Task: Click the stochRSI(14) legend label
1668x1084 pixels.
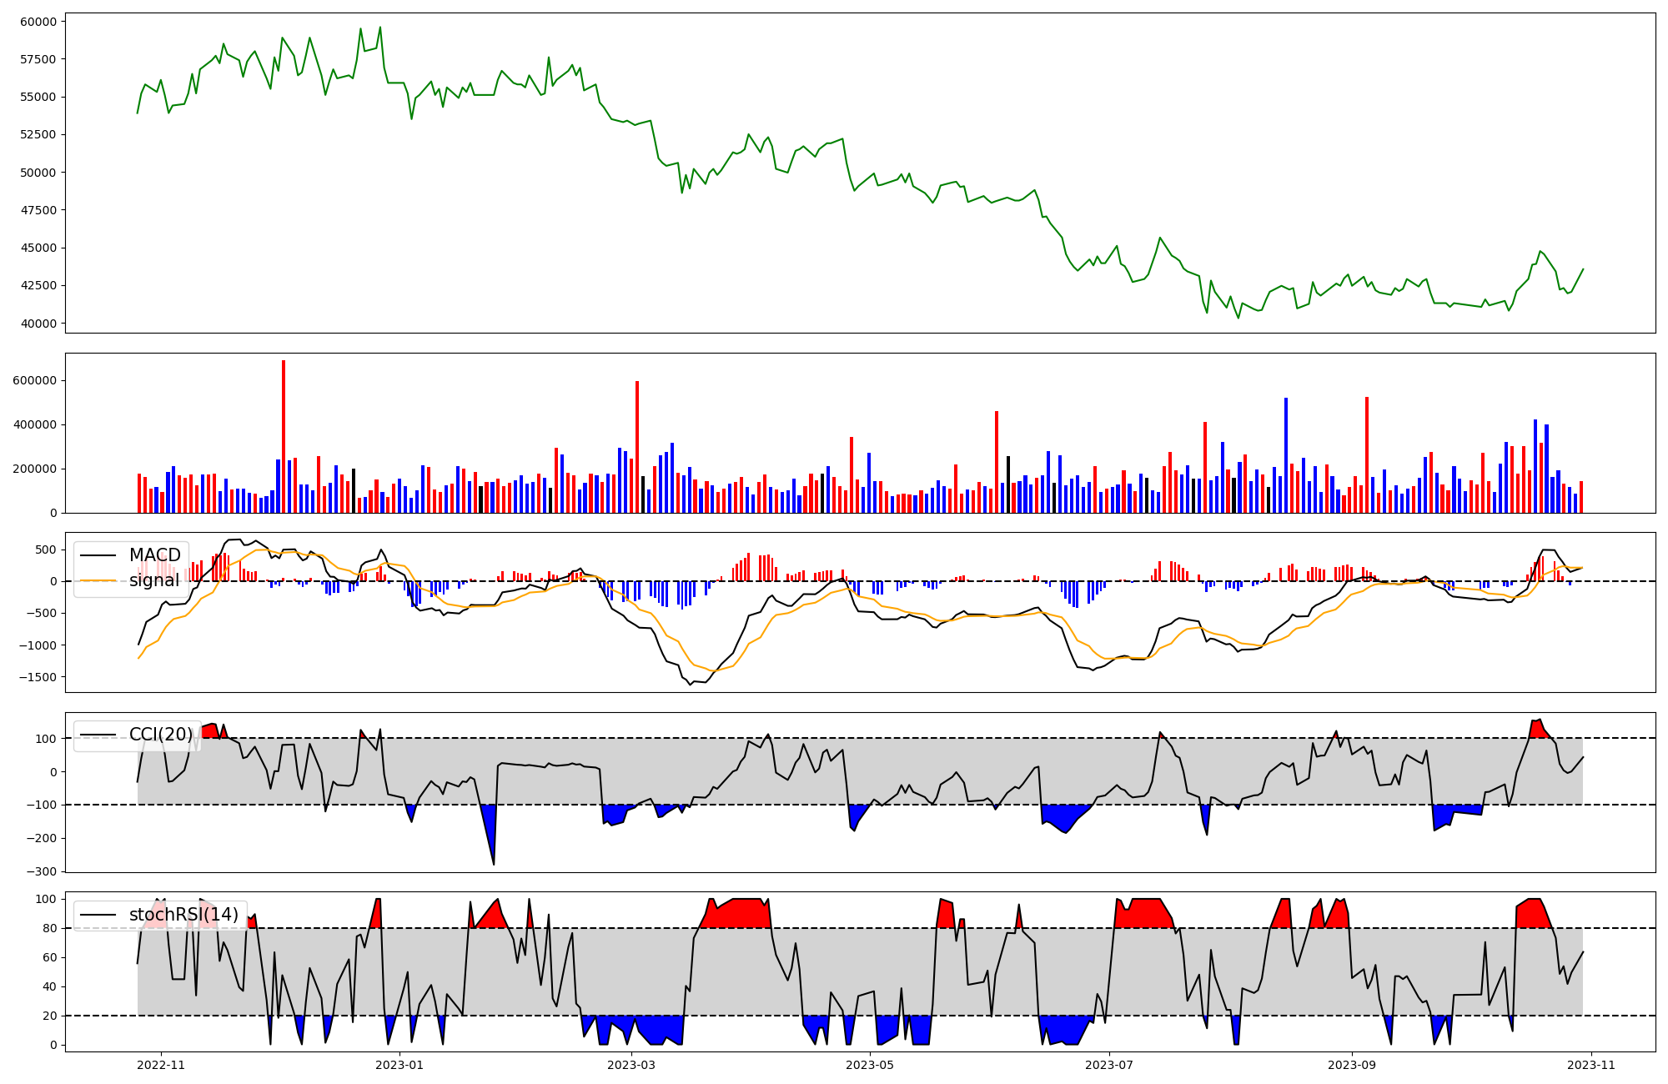Action: pyautogui.click(x=183, y=915)
